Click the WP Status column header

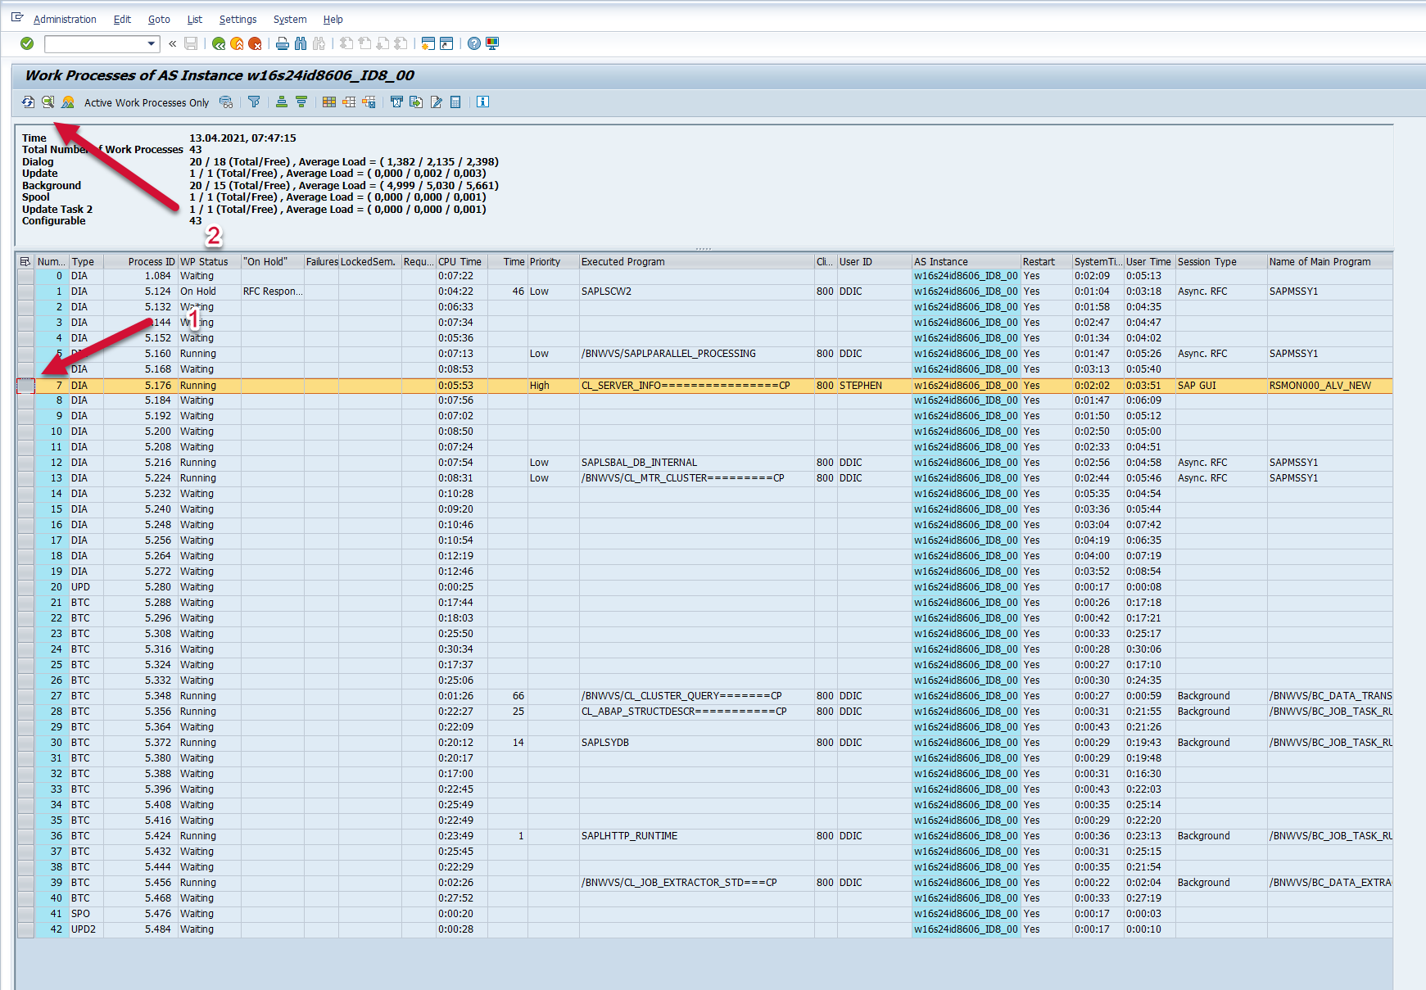pyautogui.click(x=205, y=262)
